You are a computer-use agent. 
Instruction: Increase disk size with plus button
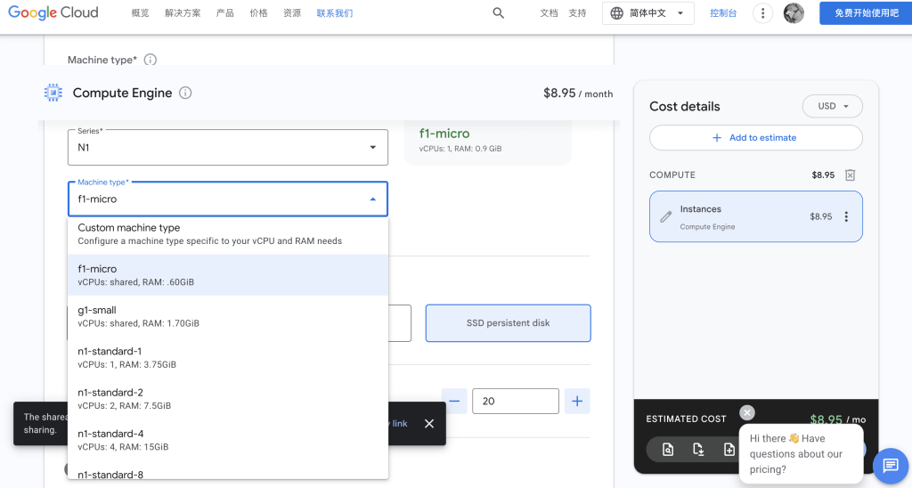(x=577, y=402)
